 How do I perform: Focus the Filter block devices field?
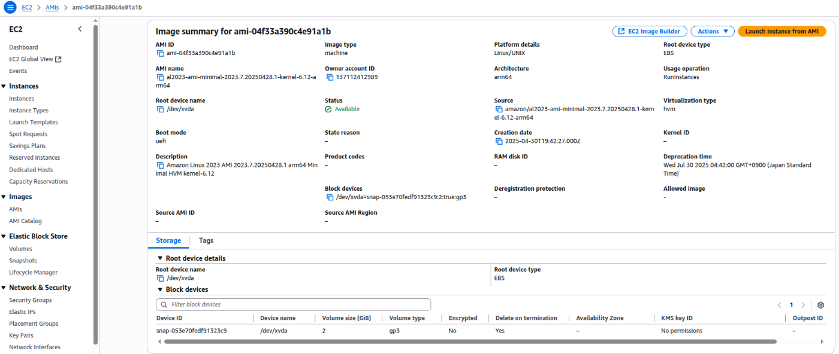[293, 304]
